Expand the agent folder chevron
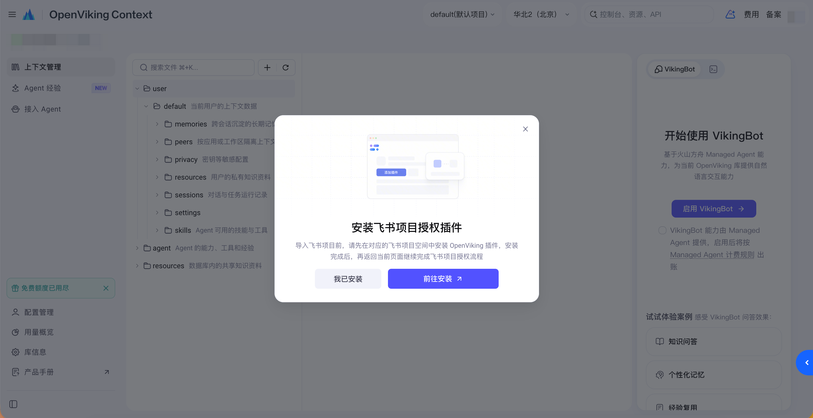The image size is (813, 418). click(137, 248)
